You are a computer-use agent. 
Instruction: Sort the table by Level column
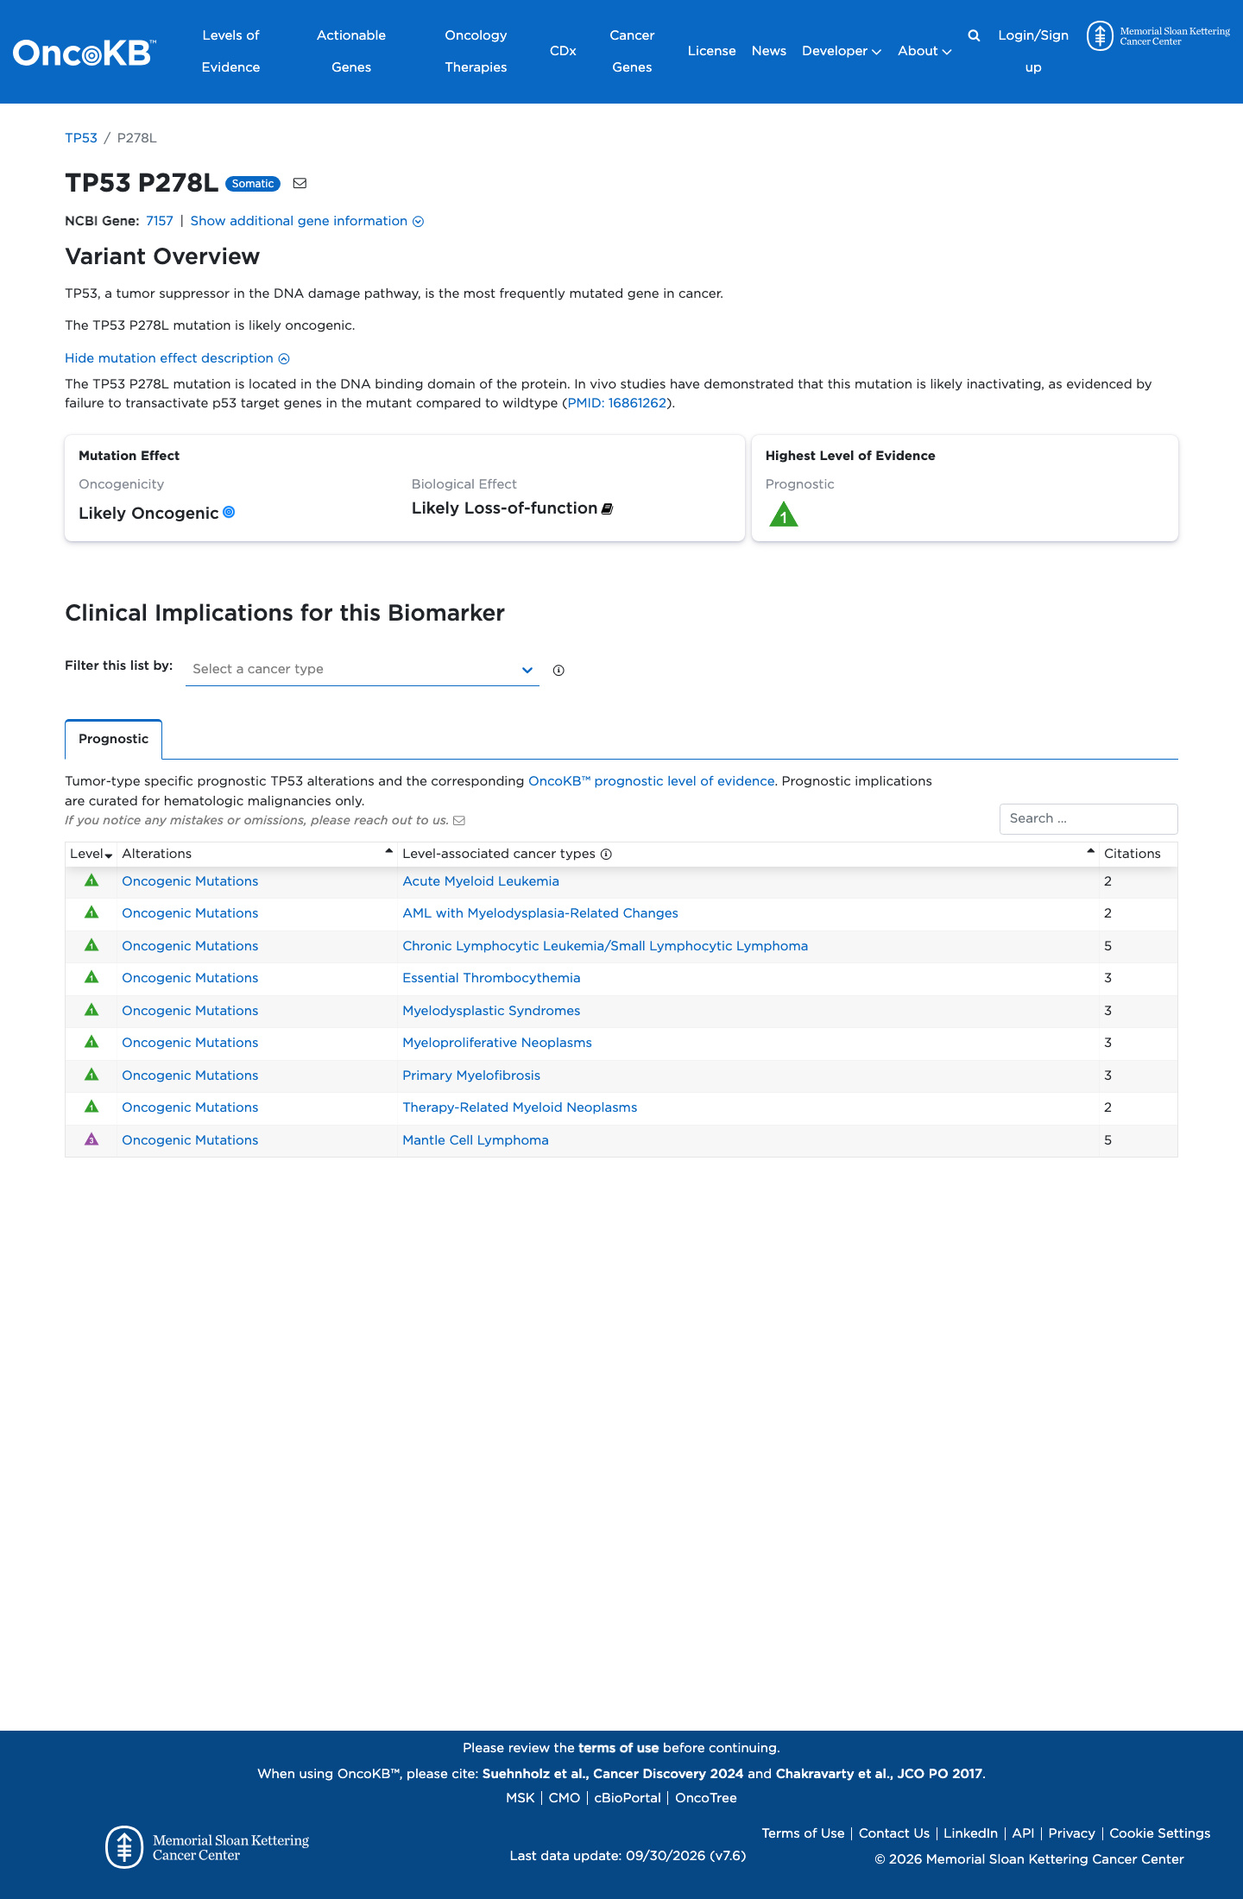coord(91,854)
